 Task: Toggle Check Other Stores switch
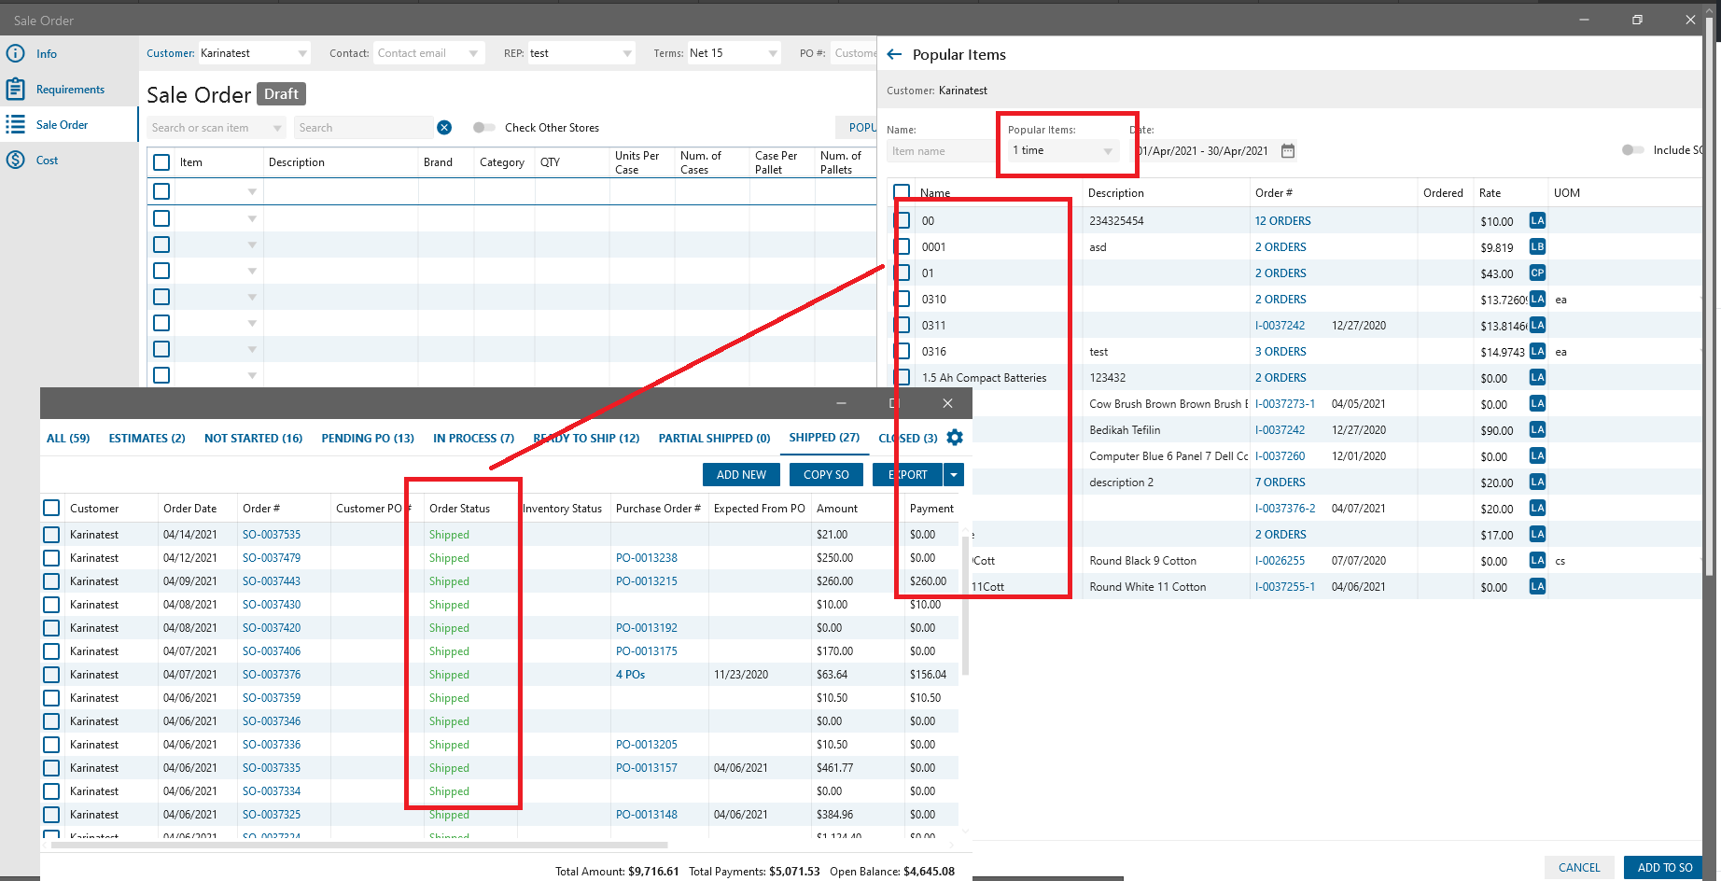coord(483,128)
